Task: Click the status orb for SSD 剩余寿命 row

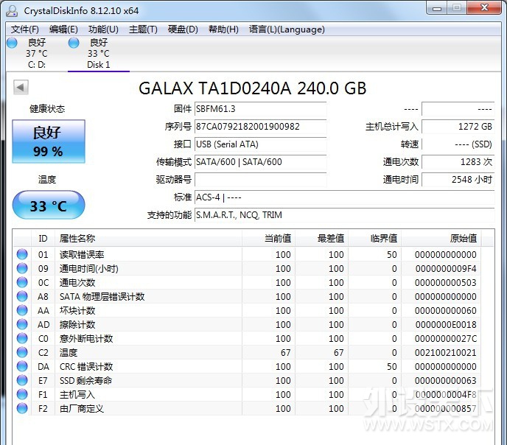Action: tap(22, 380)
